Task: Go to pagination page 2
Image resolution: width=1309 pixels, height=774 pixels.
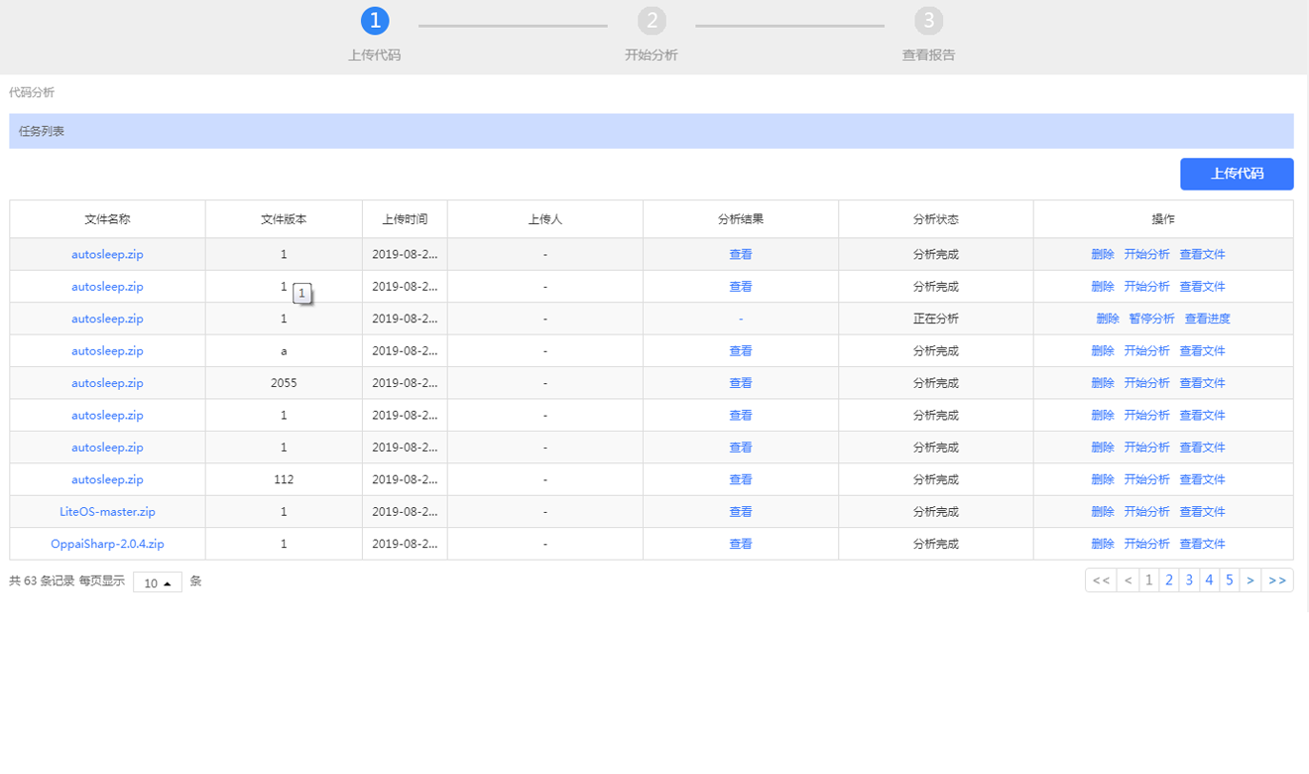Action: (1169, 580)
